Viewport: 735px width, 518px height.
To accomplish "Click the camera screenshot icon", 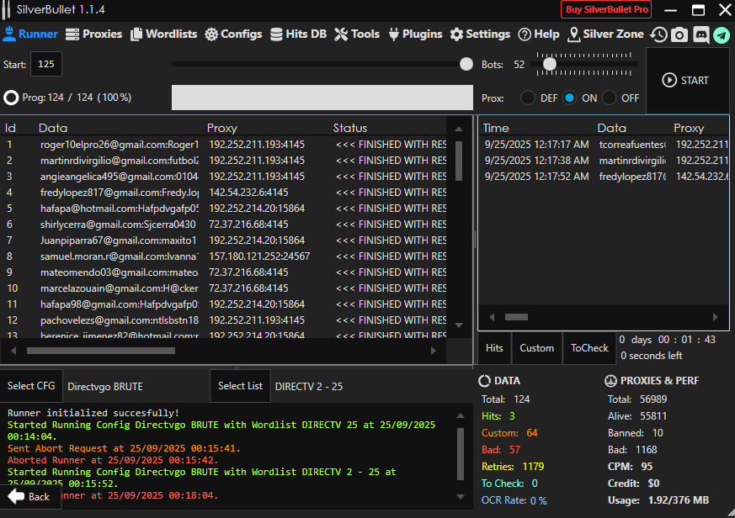I will pos(679,34).
